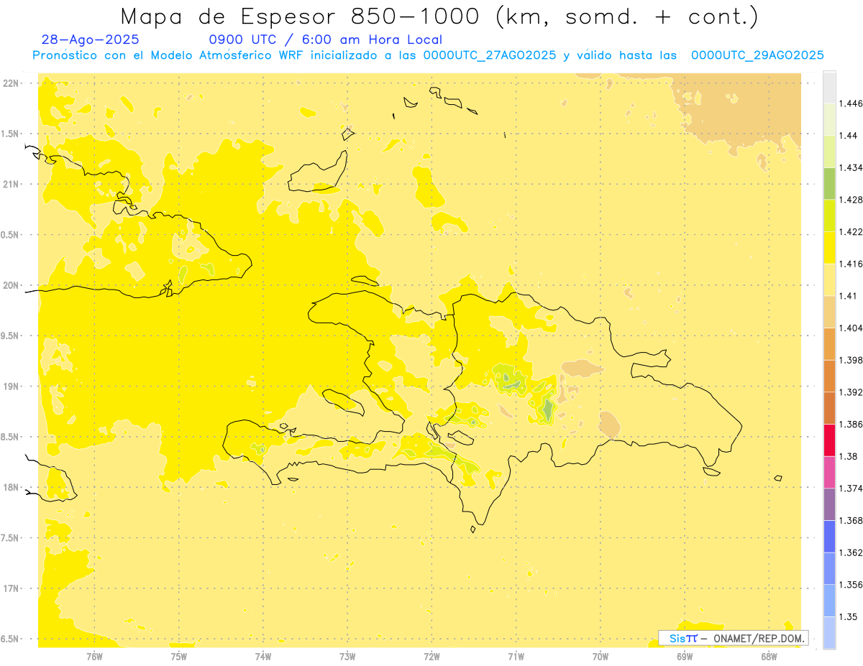Click the 68W longitude label
The height and width of the screenshot is (666, 863).
(769, 655)
